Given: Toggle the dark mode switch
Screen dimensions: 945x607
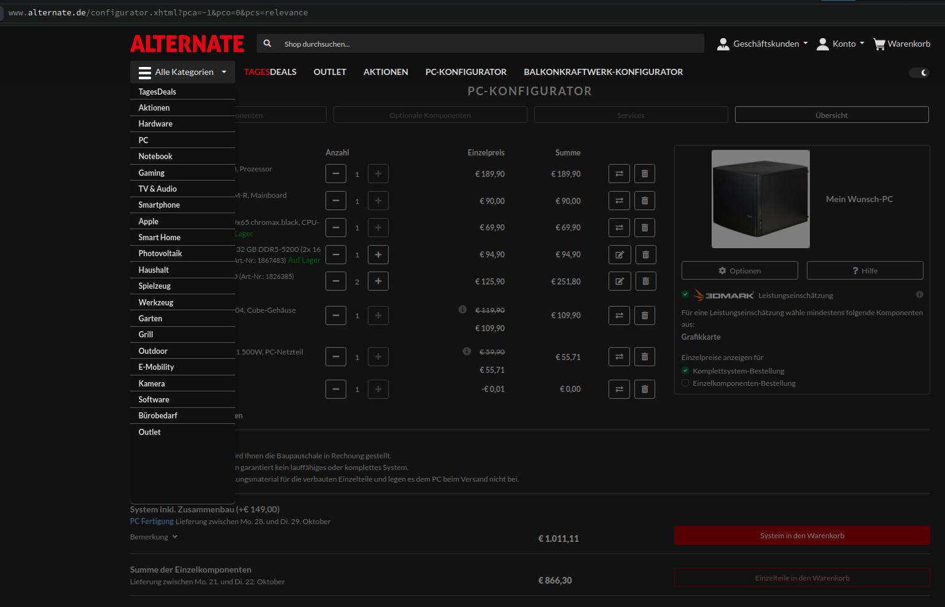Looking at the screenshot, I should 919,72.
